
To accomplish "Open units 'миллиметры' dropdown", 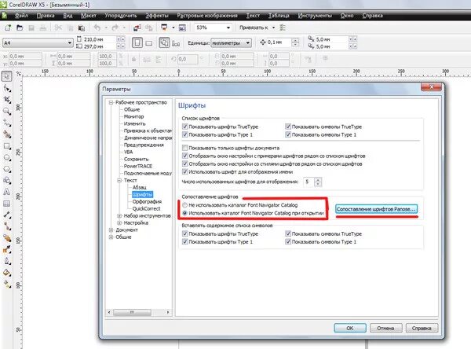I will click(x=248, y=43).
